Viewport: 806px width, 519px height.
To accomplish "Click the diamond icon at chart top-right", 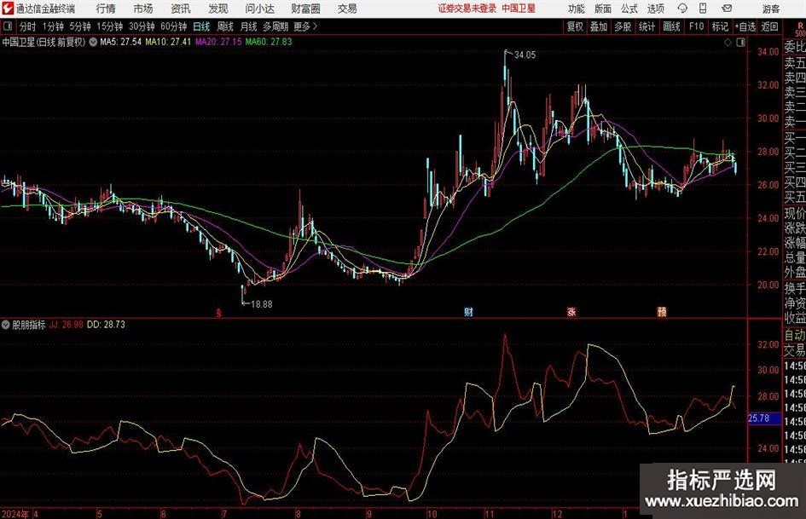I will click(728, 43).
